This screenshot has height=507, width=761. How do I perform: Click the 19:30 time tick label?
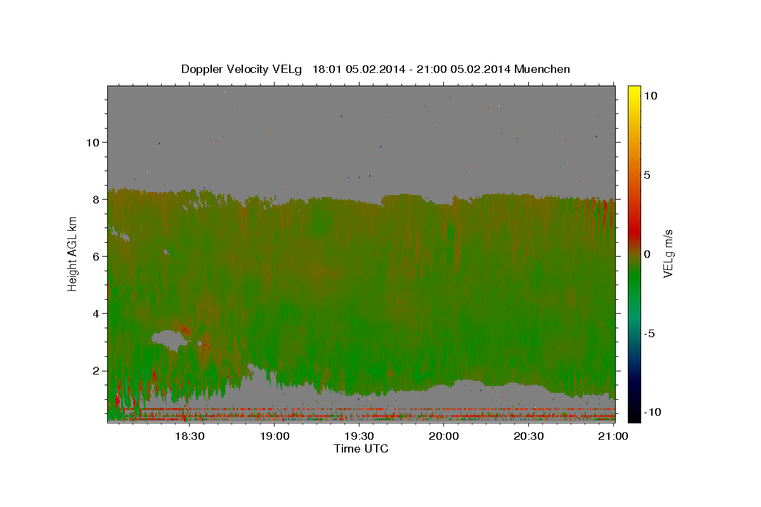pyautogui.click(x=360, y=436)
